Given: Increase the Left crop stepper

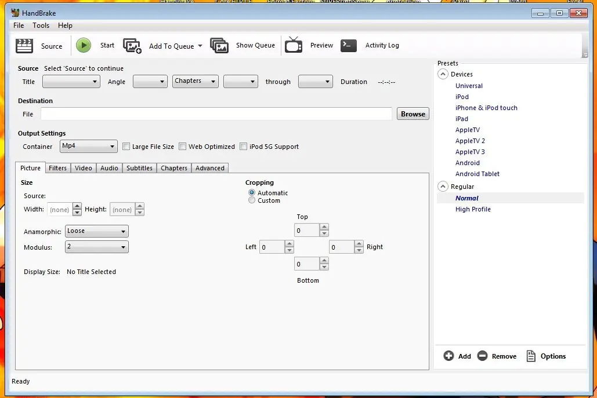Looking at the screenshot, I should click(290, 244).
